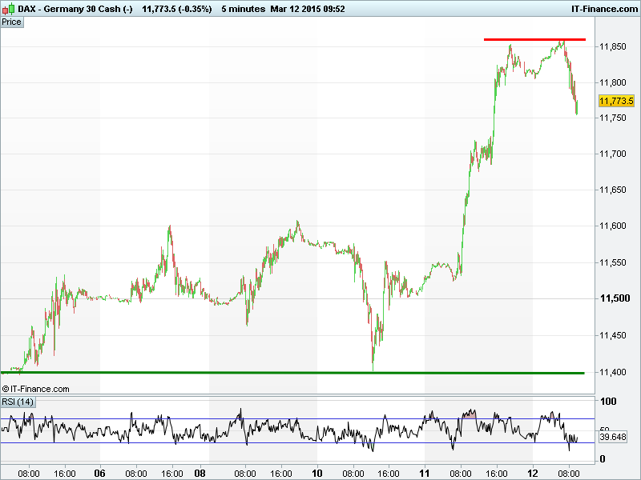Click date marker 10 on time axis

click(317, 473)
